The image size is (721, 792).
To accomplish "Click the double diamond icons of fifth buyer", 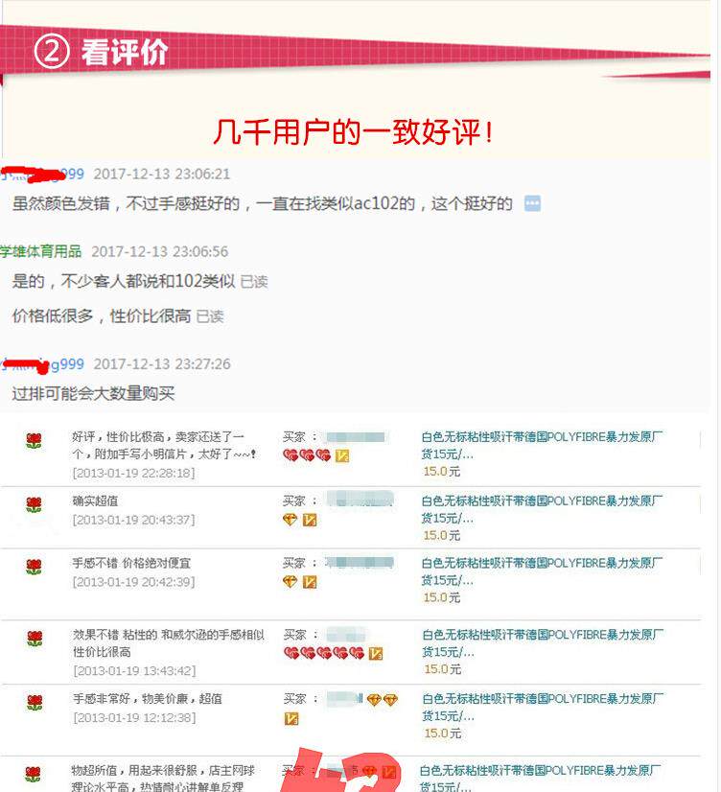I will click(x=383, y=700).
